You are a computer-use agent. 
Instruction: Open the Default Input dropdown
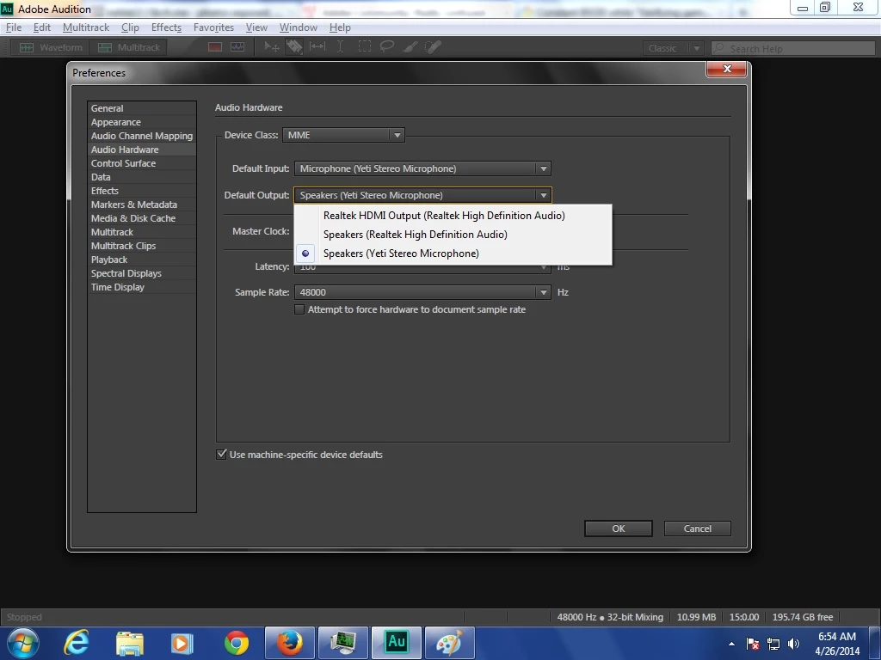pyautogui.click(x=422, y=168)
